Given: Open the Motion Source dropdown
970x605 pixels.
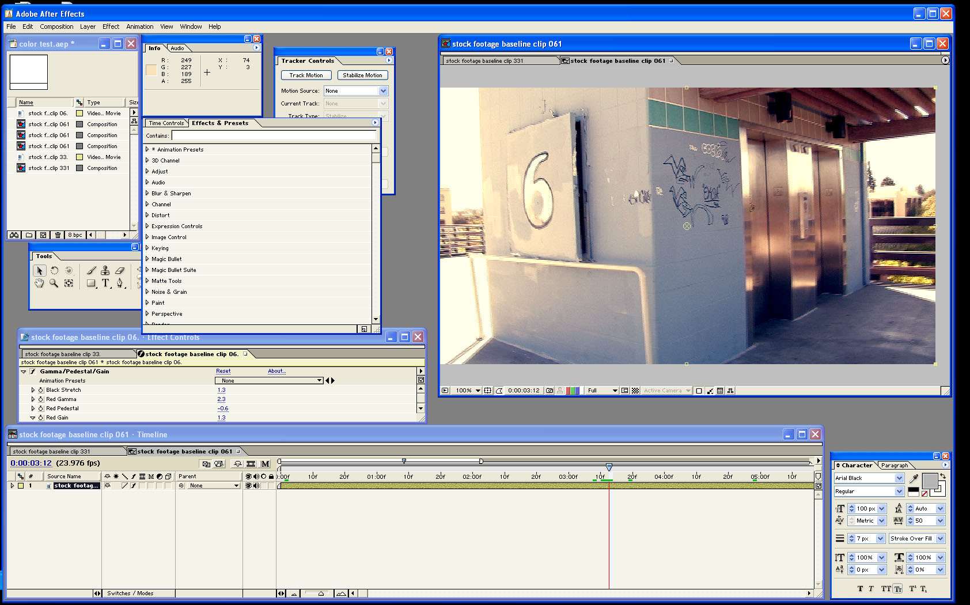Looking at the screenshot, I should [x=383, y=91].
